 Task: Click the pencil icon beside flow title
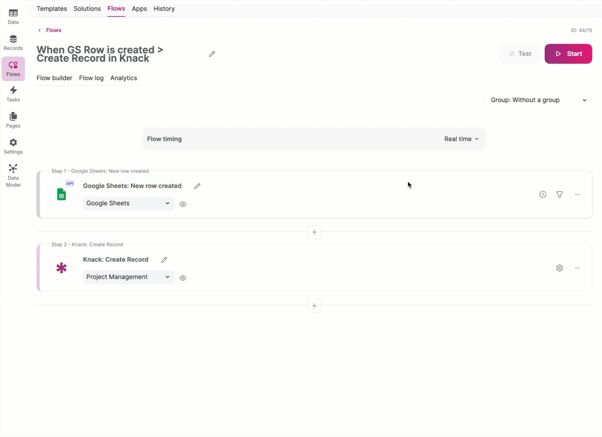click(x=212, y=54)
